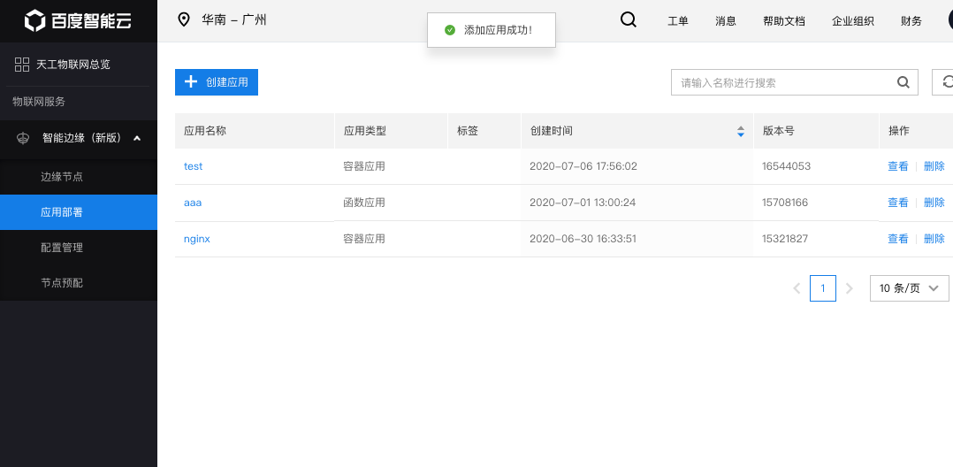This screenshot has width=953, height=467.
Task: Click the refresh icon button
Action: pyautogui.click(x=944, y=82)
